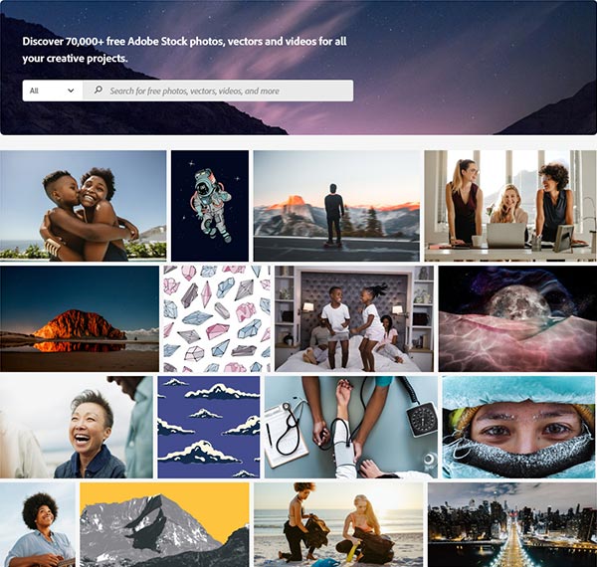Screen dimensions: 597x567
Task: Select the orange rock reflection landscape photo
Action: (80, 319)
